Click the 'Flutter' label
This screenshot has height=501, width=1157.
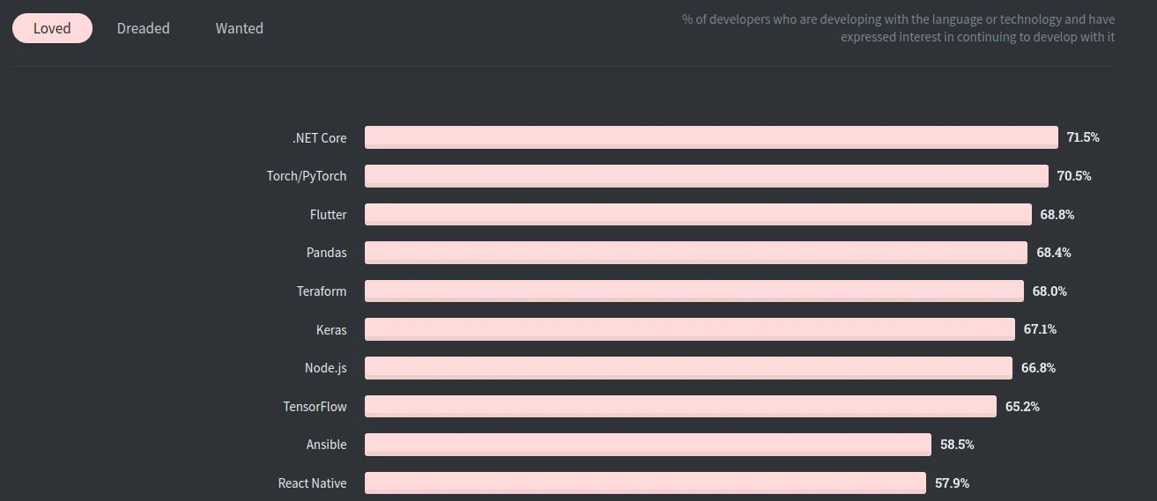coord(329,215)
